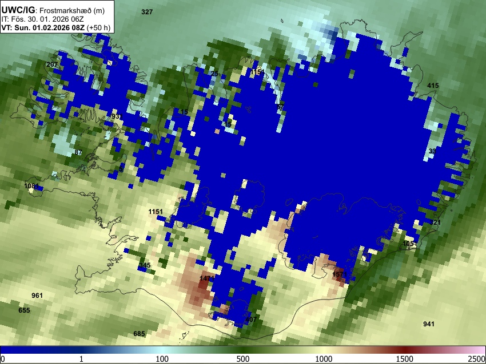Click the 1081 value on the western peninsula
Image resolution: width=486 pixels, height=364 pixels.
(31, 186)
